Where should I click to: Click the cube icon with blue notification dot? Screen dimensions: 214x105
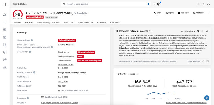158,4
